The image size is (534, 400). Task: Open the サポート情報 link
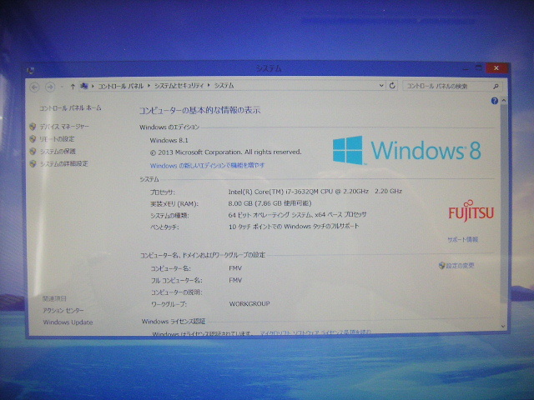tap(462, 239)
